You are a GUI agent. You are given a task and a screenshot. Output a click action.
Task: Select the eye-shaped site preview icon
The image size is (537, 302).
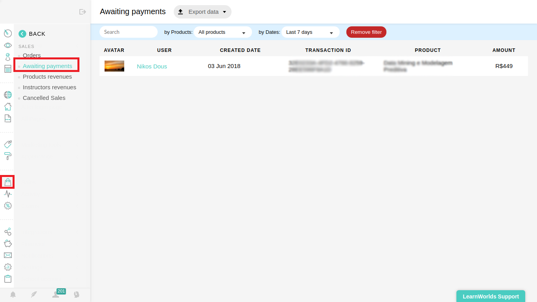point(7,45)
